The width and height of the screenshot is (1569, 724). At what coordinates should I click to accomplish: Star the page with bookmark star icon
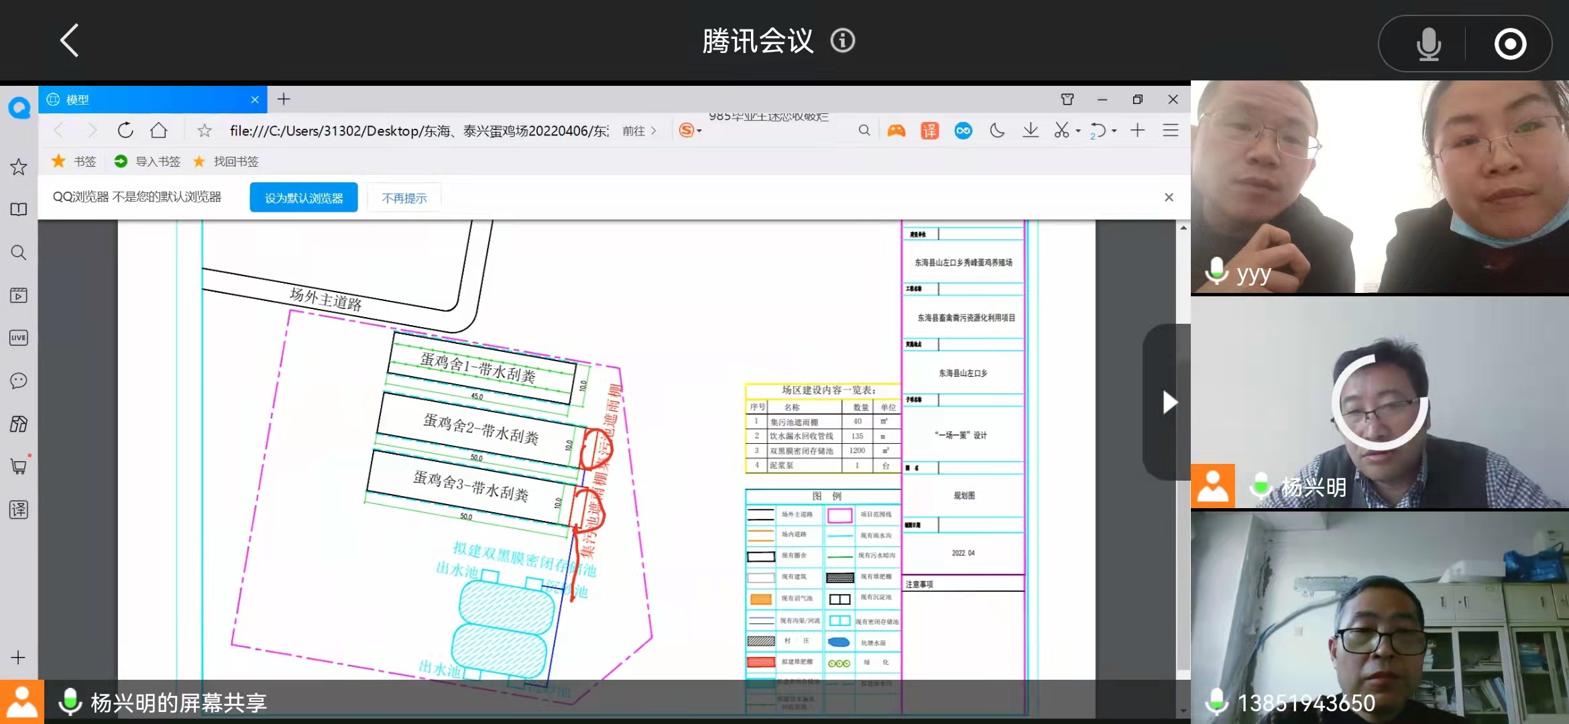(205, 131)
